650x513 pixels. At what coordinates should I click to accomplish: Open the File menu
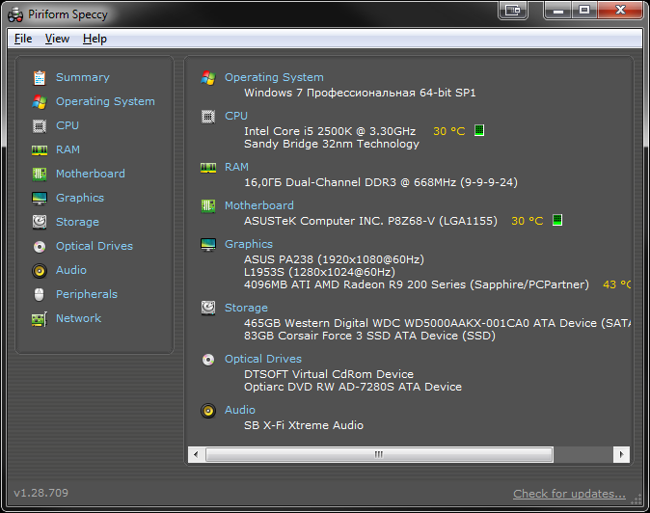pos(23,39)
